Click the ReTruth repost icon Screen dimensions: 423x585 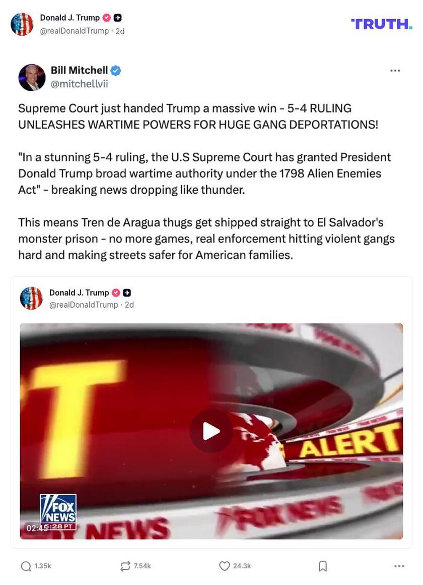click(x=125, y=566)
